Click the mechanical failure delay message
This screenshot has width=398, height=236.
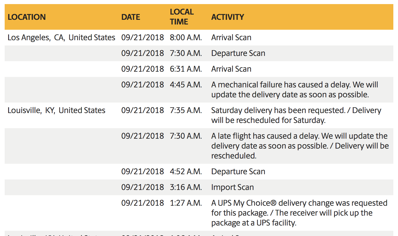pos(295,89)
